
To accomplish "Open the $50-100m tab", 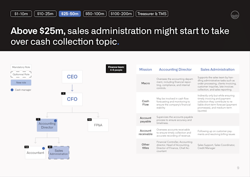I will pyautogui.click(x=95, y=14).
